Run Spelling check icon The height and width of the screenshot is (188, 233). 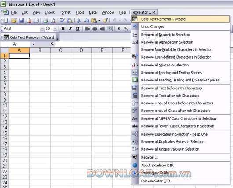point(62,20)
